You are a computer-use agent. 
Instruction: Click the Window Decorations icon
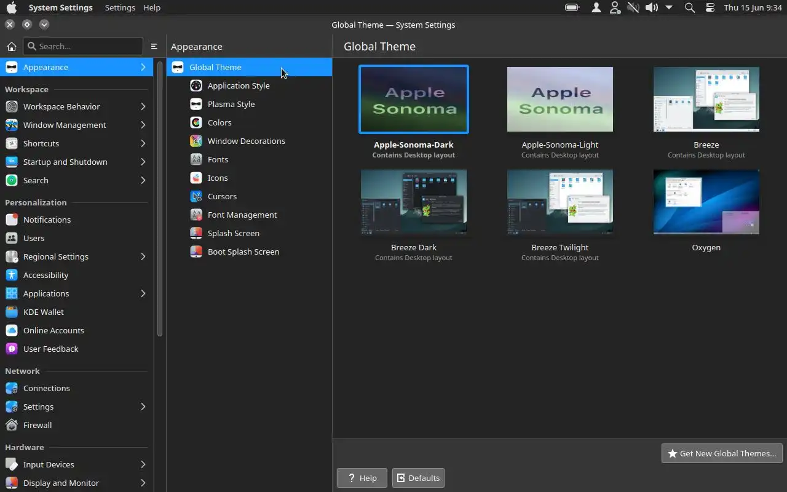[x=196, y=141]
